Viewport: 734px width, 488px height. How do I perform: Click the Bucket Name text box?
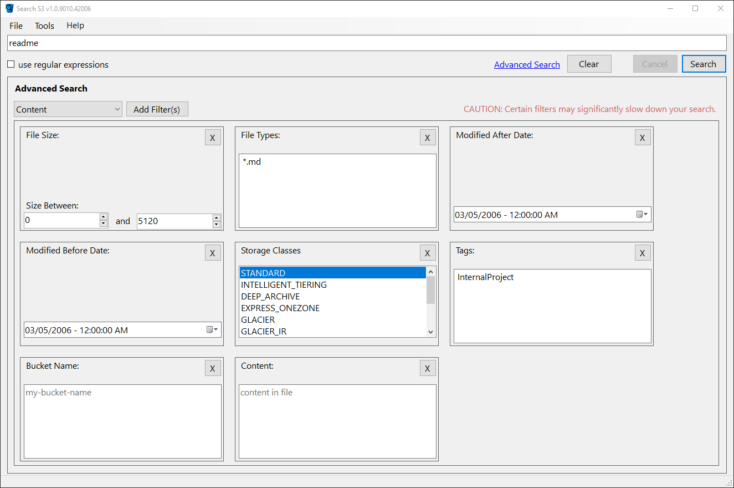[x=122, y=421]
